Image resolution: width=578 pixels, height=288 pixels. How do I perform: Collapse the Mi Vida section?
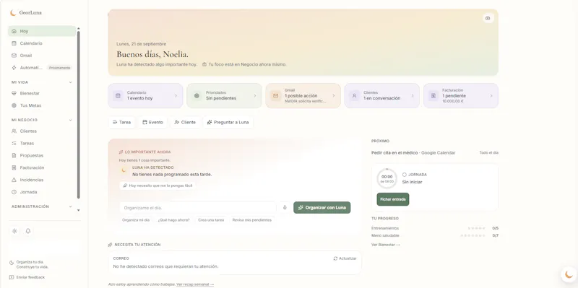tap(70, 82)
